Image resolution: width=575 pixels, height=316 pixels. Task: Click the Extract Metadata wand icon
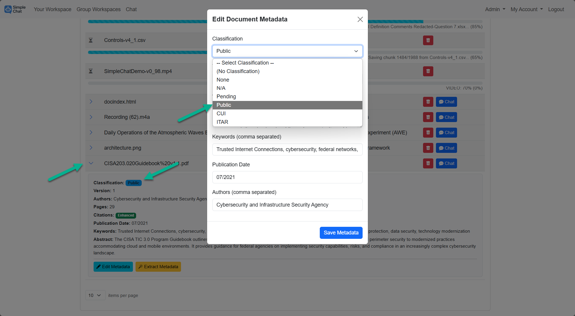click(141, 266)
